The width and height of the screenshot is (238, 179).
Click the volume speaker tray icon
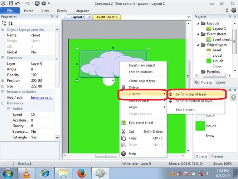pyautogui.click(x=208, y=173)
